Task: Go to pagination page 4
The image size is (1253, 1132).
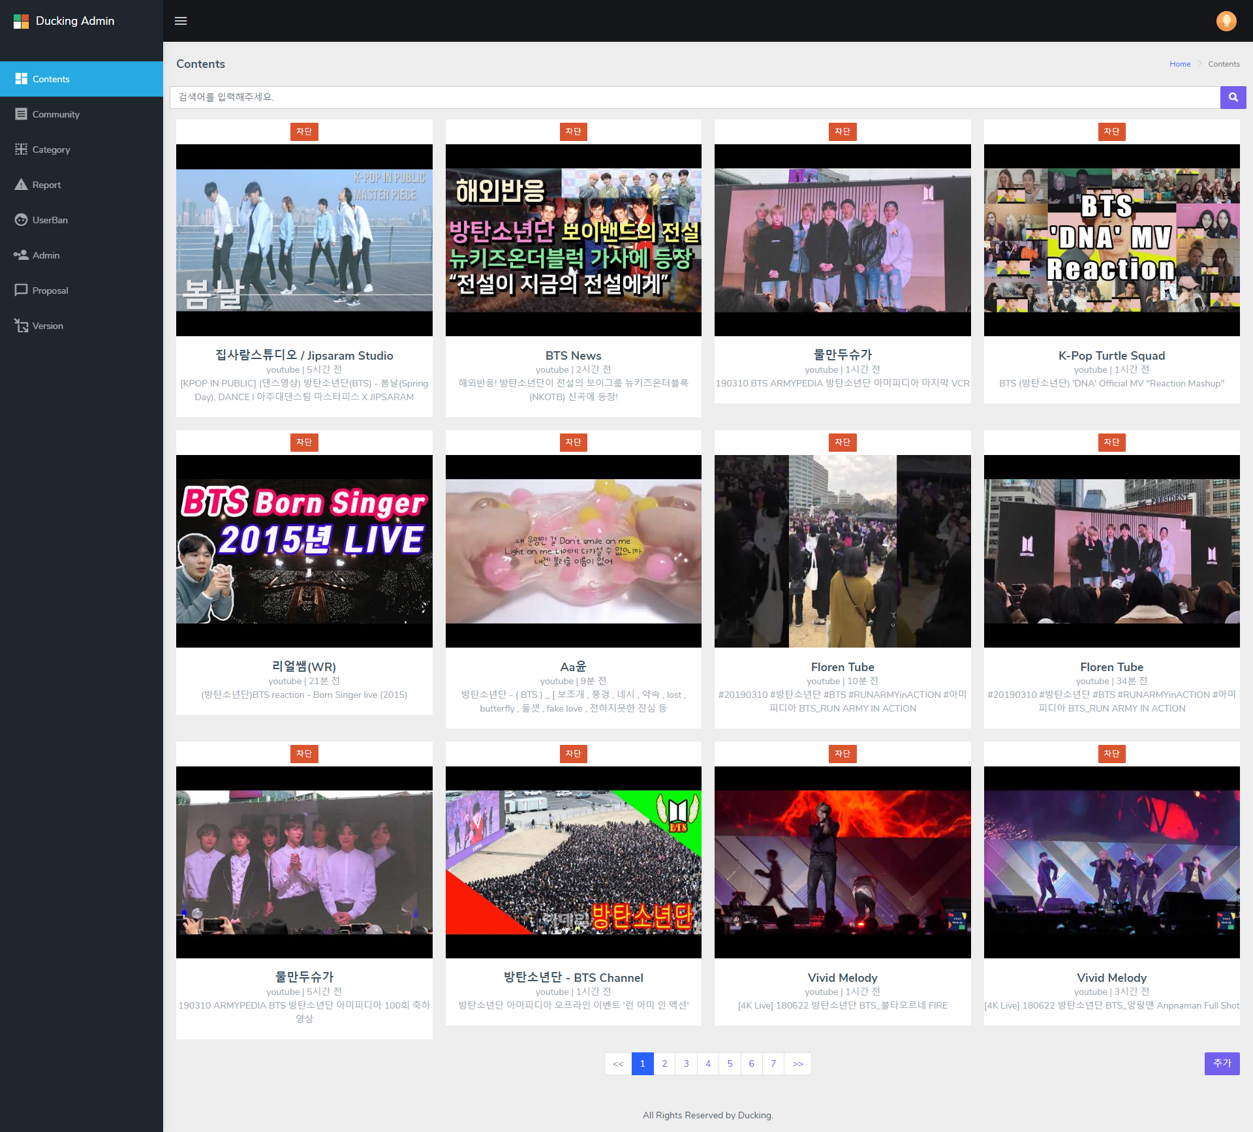Action: [708, 1063]
